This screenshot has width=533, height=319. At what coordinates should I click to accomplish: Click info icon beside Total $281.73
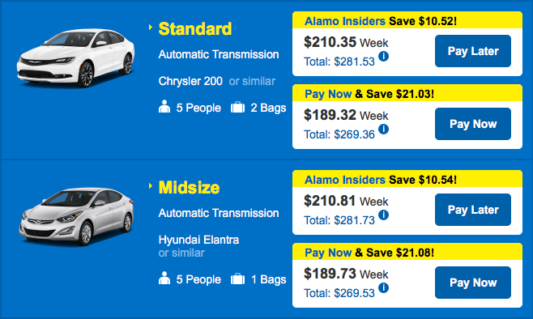[x=383, y=215]
